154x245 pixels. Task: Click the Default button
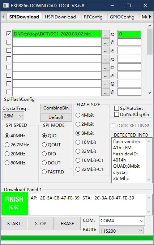(56, 117)
